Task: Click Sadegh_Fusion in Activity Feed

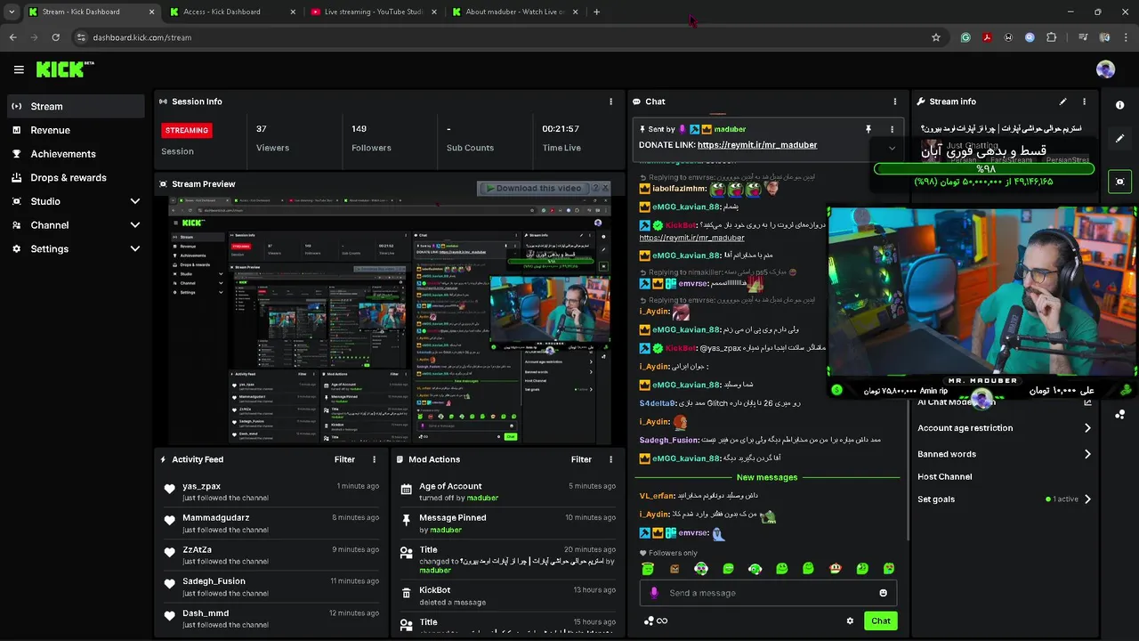Action: pos(214,581)
